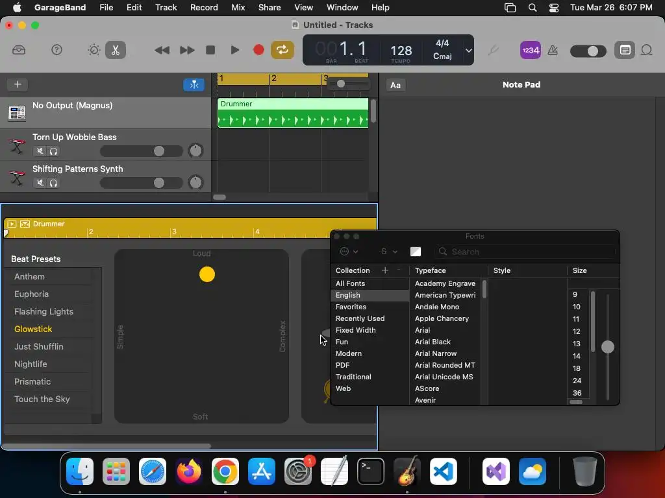665x498 pixels.
Task: Open the Share menu
Action: (270, 8)
